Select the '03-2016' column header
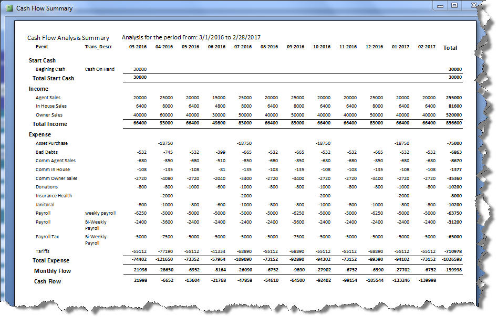 138,47
